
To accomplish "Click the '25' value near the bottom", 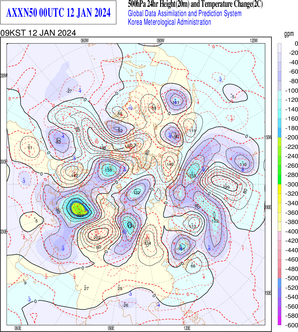I will [x=120, y=289].
